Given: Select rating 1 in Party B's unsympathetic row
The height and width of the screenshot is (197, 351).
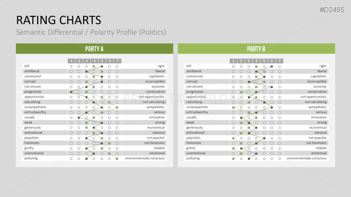Looking at the screenshot, I should pyautogui.click(x=233, y=107).
